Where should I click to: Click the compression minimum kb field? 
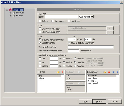[72, 39]
